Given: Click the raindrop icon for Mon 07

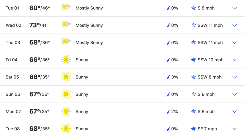Looking at the screenshot, I should [168, 112].
